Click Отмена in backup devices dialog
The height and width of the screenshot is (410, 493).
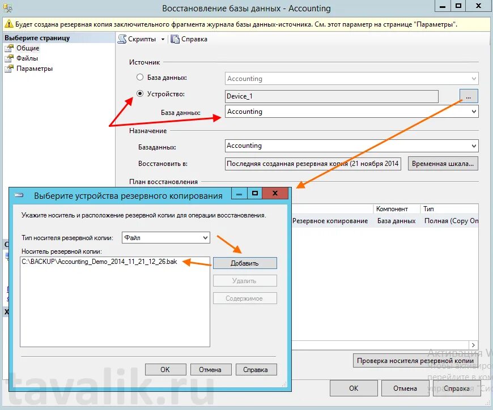[211, 370]
